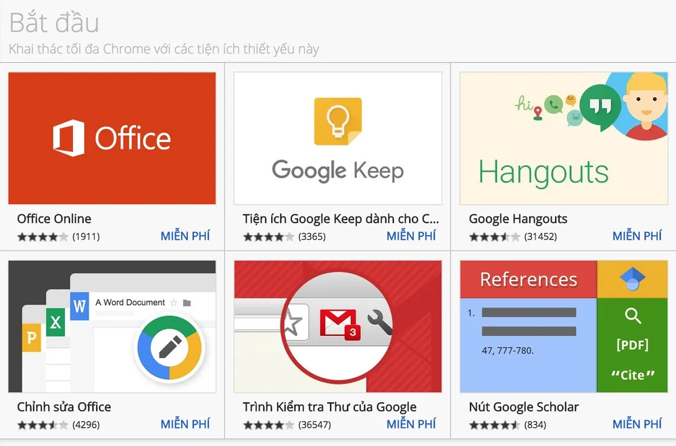Image resolution: width=676 pixels, height=446 pixels.
Task: Click the Bắt đầu section heading
Action: tap(54, 23)
